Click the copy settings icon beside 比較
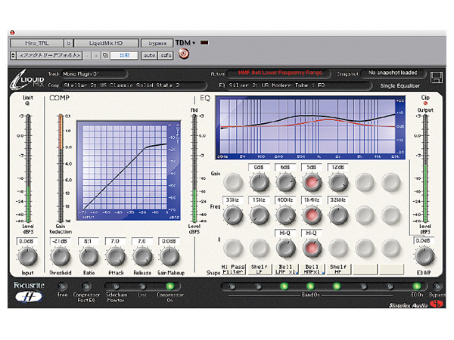 click(105, 55)
